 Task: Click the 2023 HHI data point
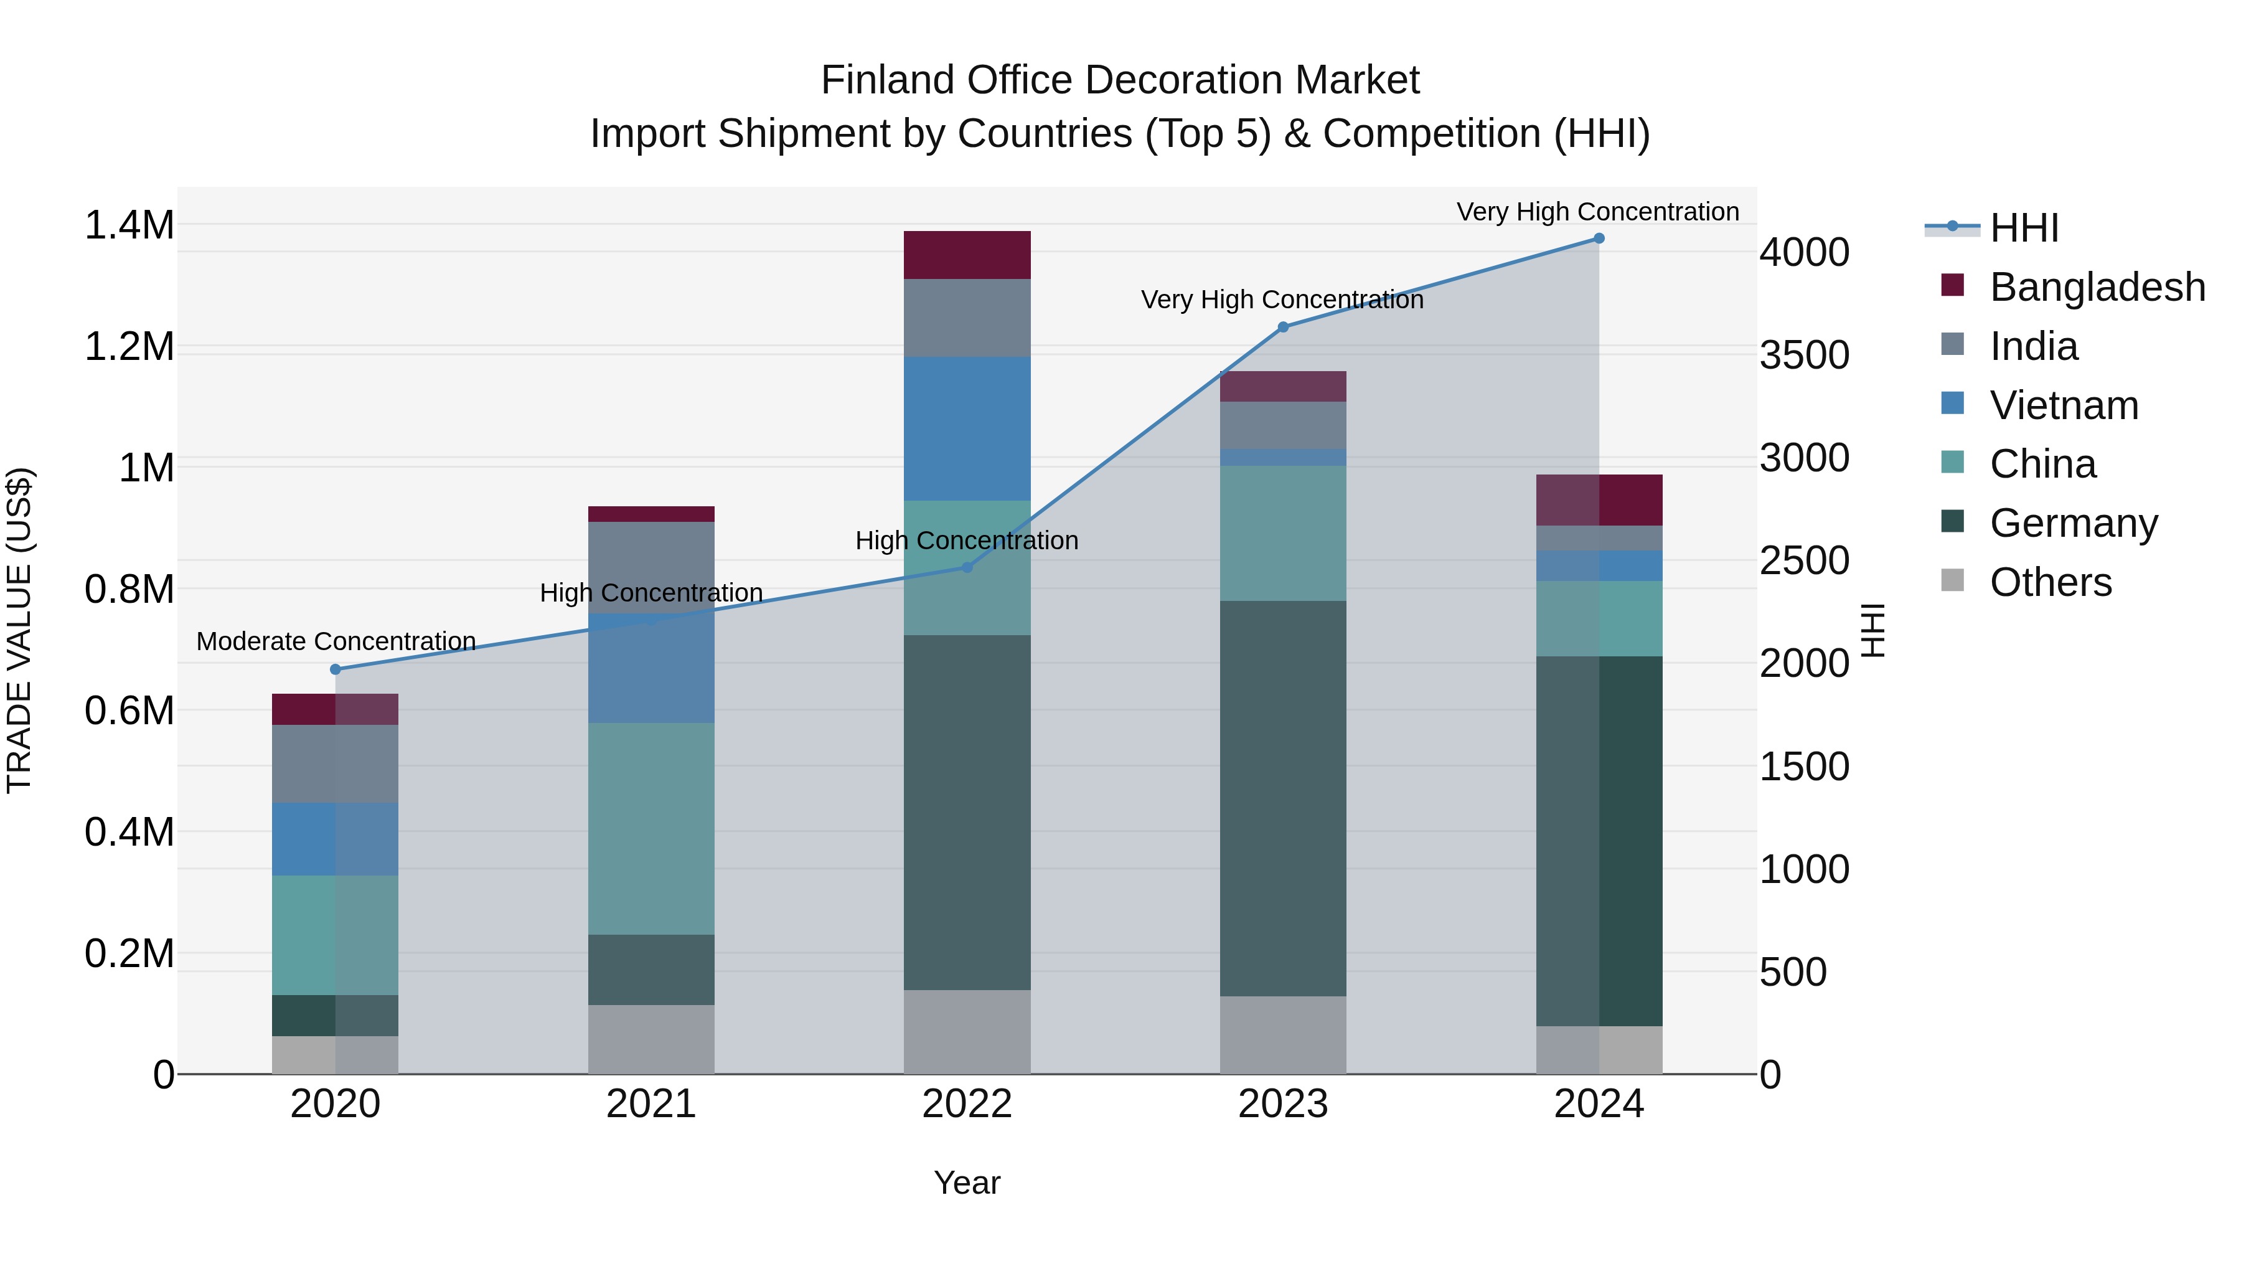(x=1283, y=327)
